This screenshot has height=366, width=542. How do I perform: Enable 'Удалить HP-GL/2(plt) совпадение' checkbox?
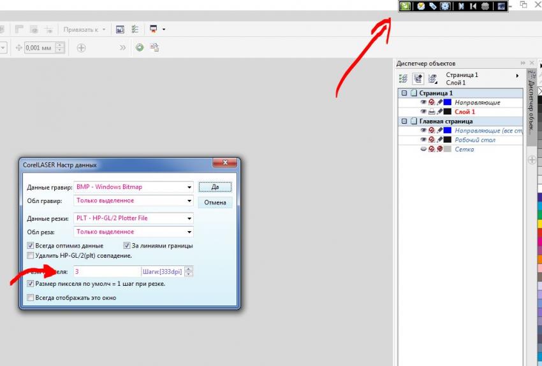[31, 255]
